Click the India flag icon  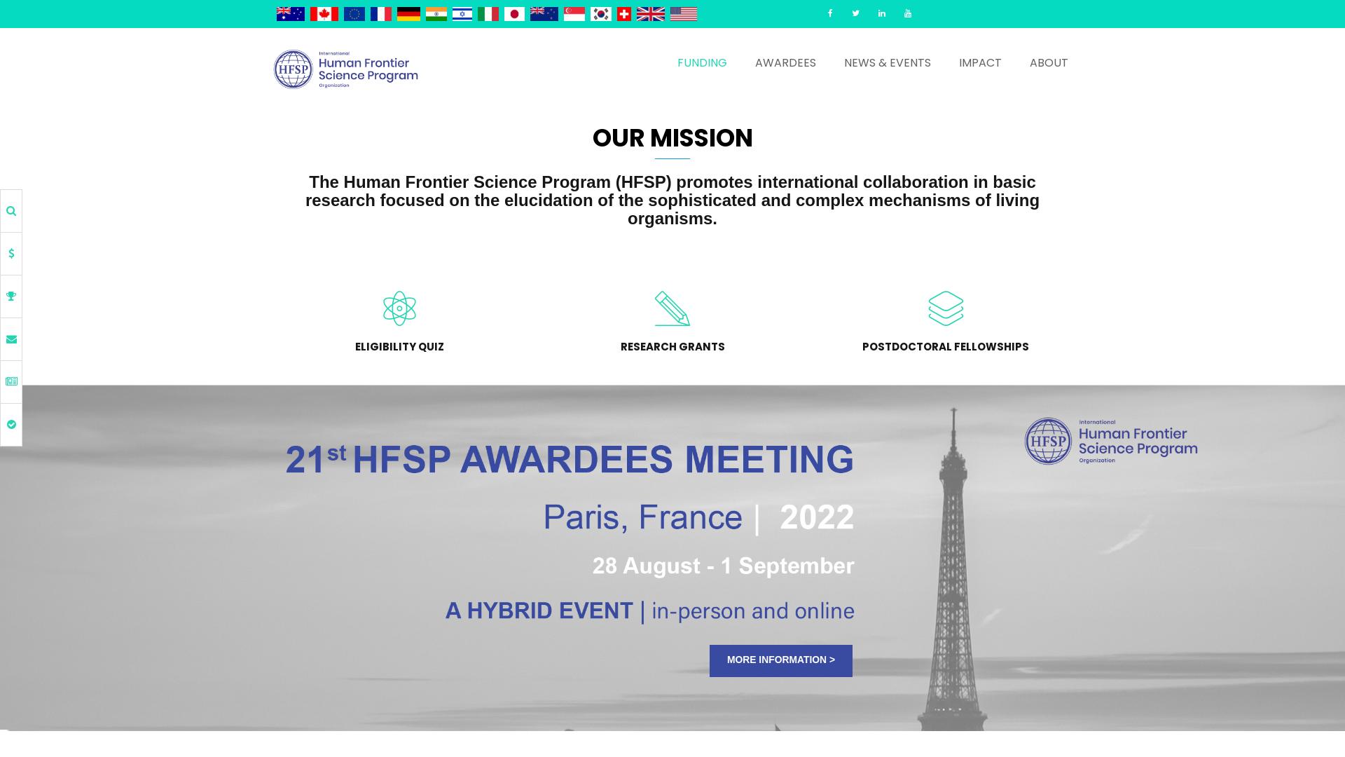pyautogui.click(x=436, y=14)
